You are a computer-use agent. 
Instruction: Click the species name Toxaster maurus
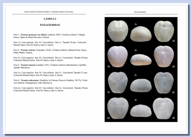[28, 65]
